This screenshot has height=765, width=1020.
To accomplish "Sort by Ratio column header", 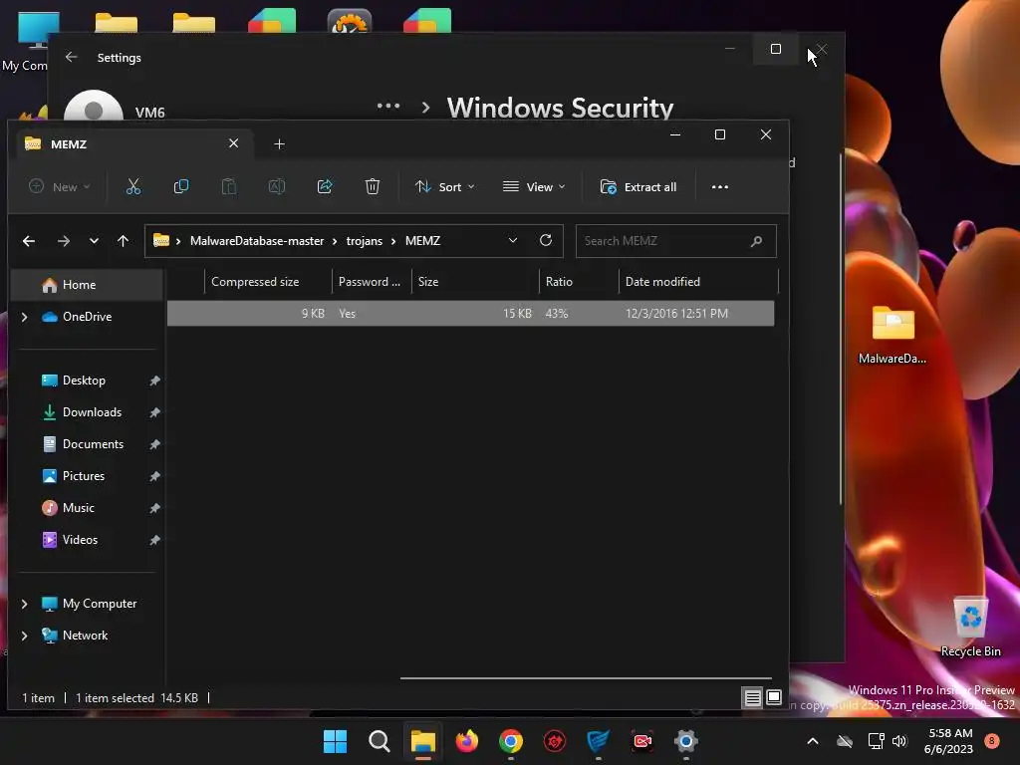I will click(x=579, y=282).
